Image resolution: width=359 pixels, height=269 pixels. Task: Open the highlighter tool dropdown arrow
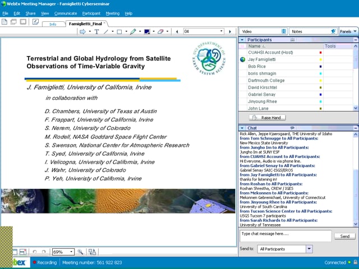point(140,31)
